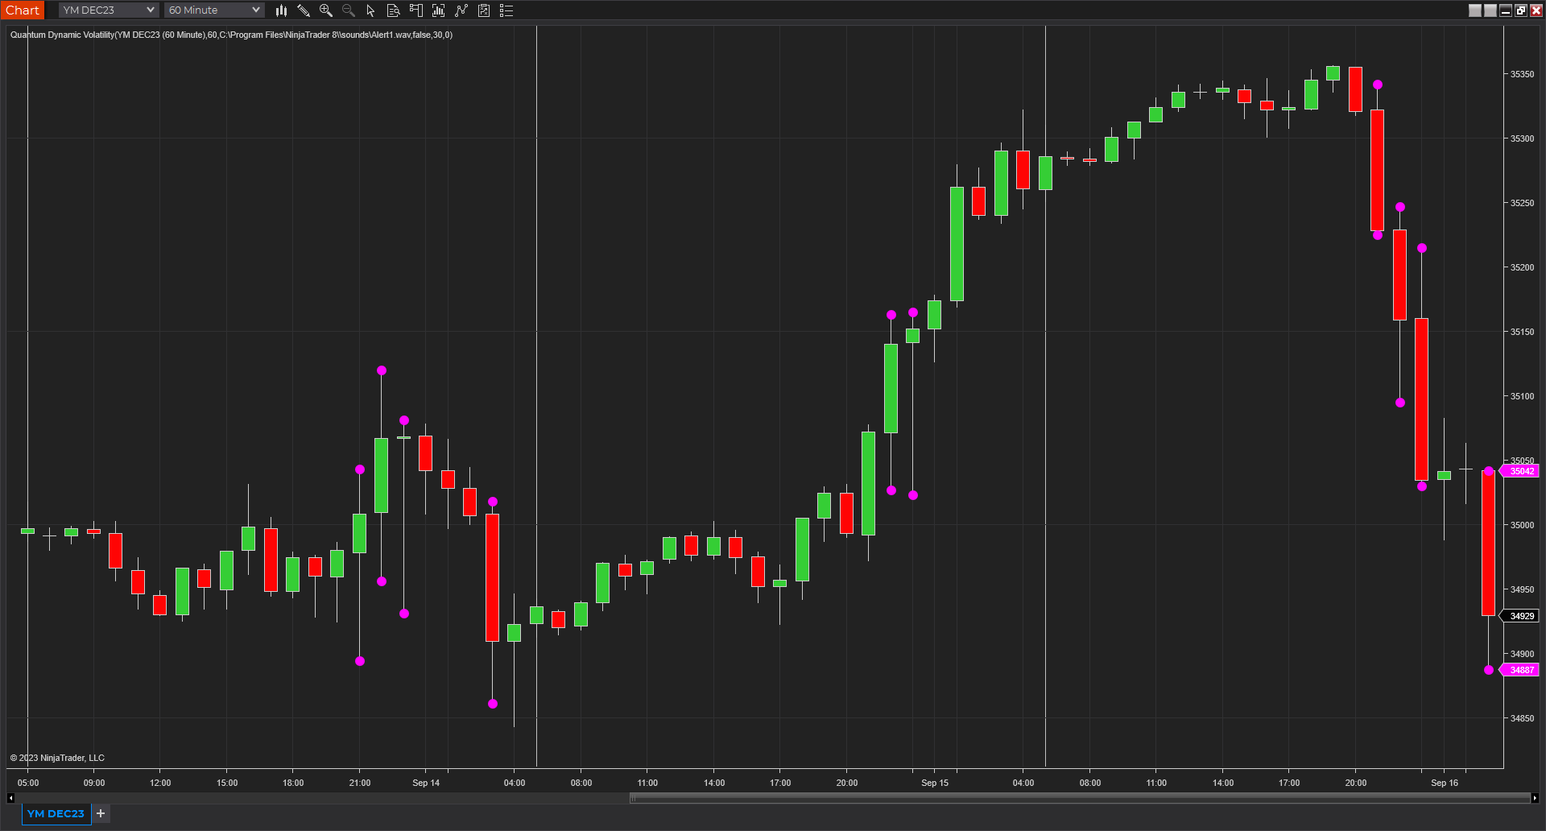Open the chart properties list icon
The height and width of the screenshot is (831, 1546).
[506, 10]
